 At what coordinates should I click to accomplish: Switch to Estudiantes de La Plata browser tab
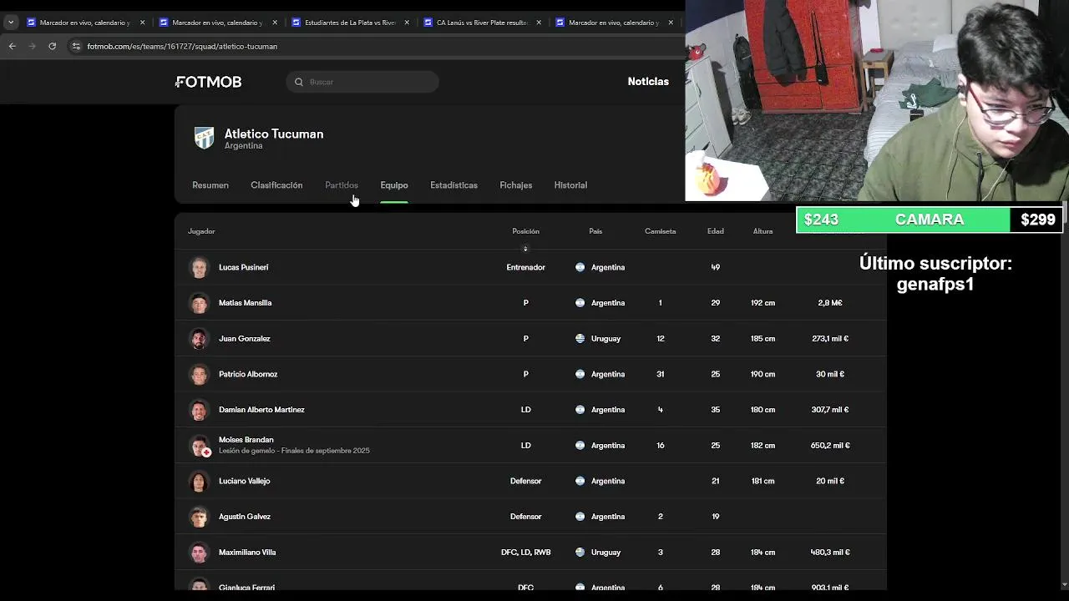pos(351,23)
